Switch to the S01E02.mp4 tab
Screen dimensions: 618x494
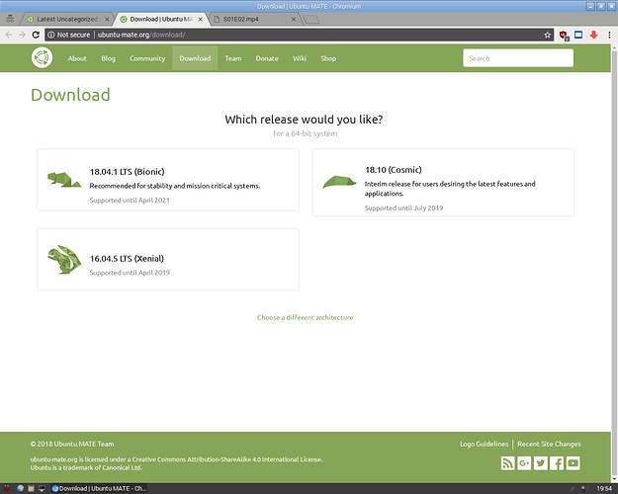252,19
